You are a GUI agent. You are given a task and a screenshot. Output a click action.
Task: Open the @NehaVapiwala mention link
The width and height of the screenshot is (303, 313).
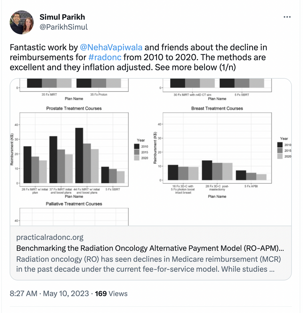click(x=112, y=48)
